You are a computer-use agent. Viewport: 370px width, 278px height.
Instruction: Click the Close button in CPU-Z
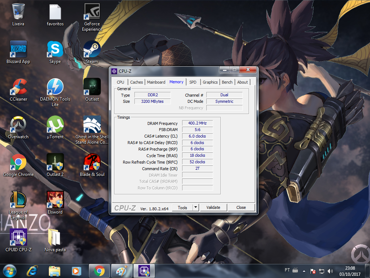coord(241,207)
